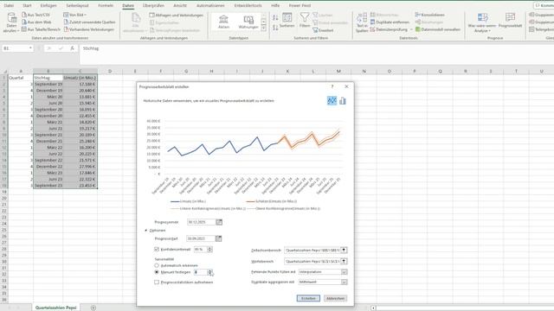
Task: Select Manuell festlegen radio button
Action: (x=157, y=272)
